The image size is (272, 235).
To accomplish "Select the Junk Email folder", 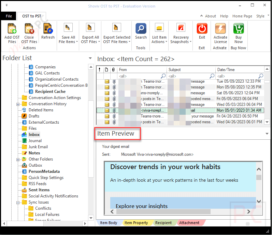I will 38,147.
